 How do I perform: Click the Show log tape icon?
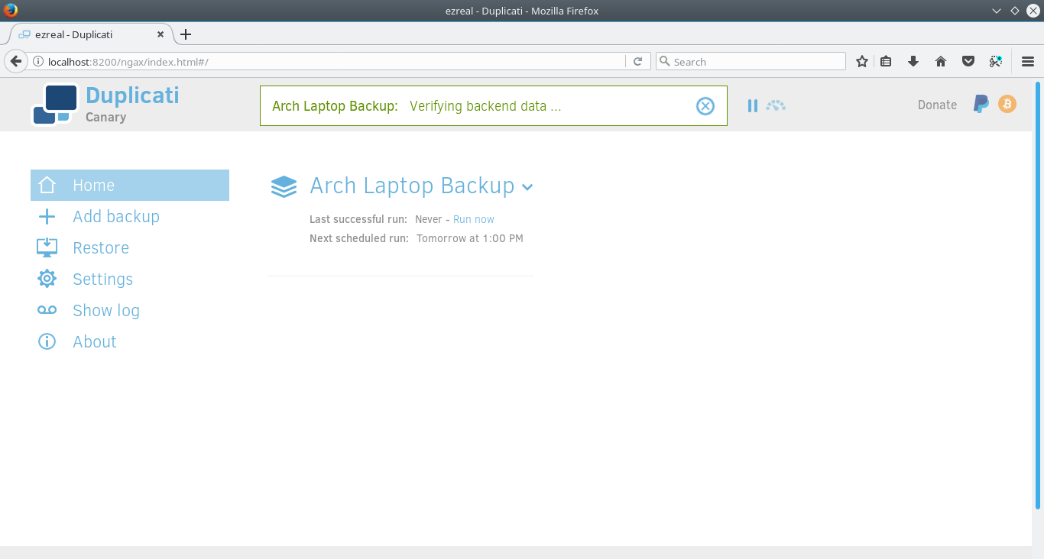(47, 310)
